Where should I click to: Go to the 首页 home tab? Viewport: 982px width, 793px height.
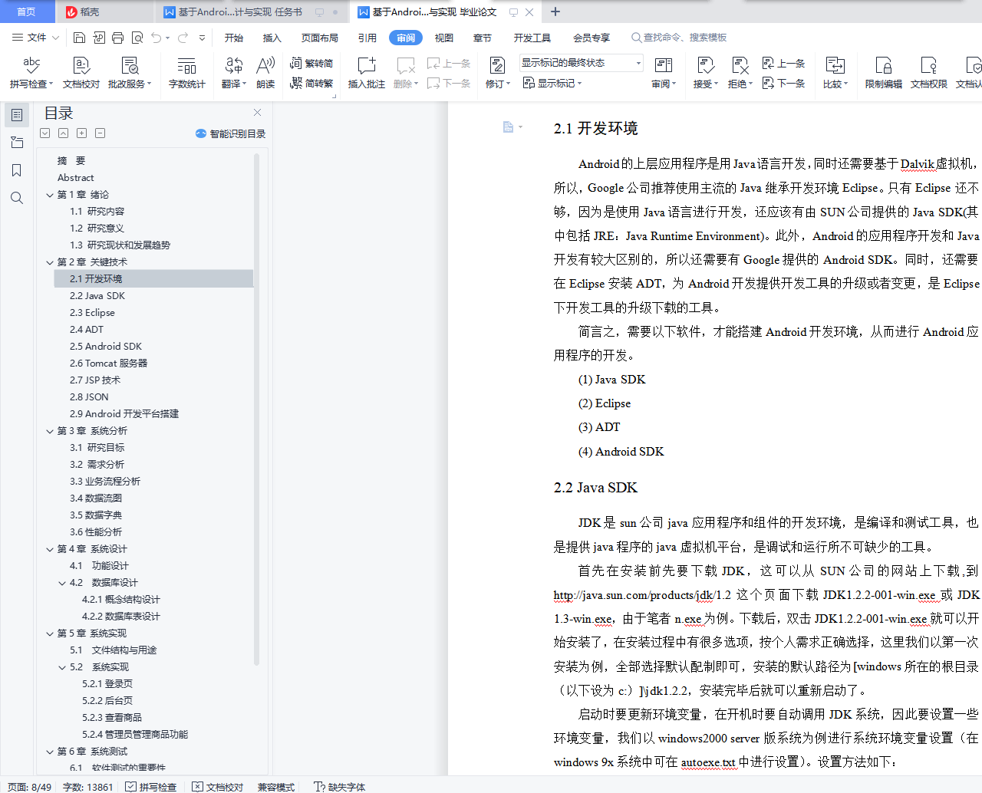pos(26,12)
